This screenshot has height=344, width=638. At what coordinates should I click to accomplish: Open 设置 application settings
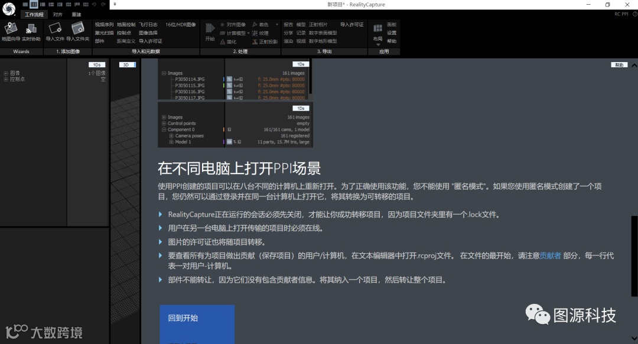392,33
